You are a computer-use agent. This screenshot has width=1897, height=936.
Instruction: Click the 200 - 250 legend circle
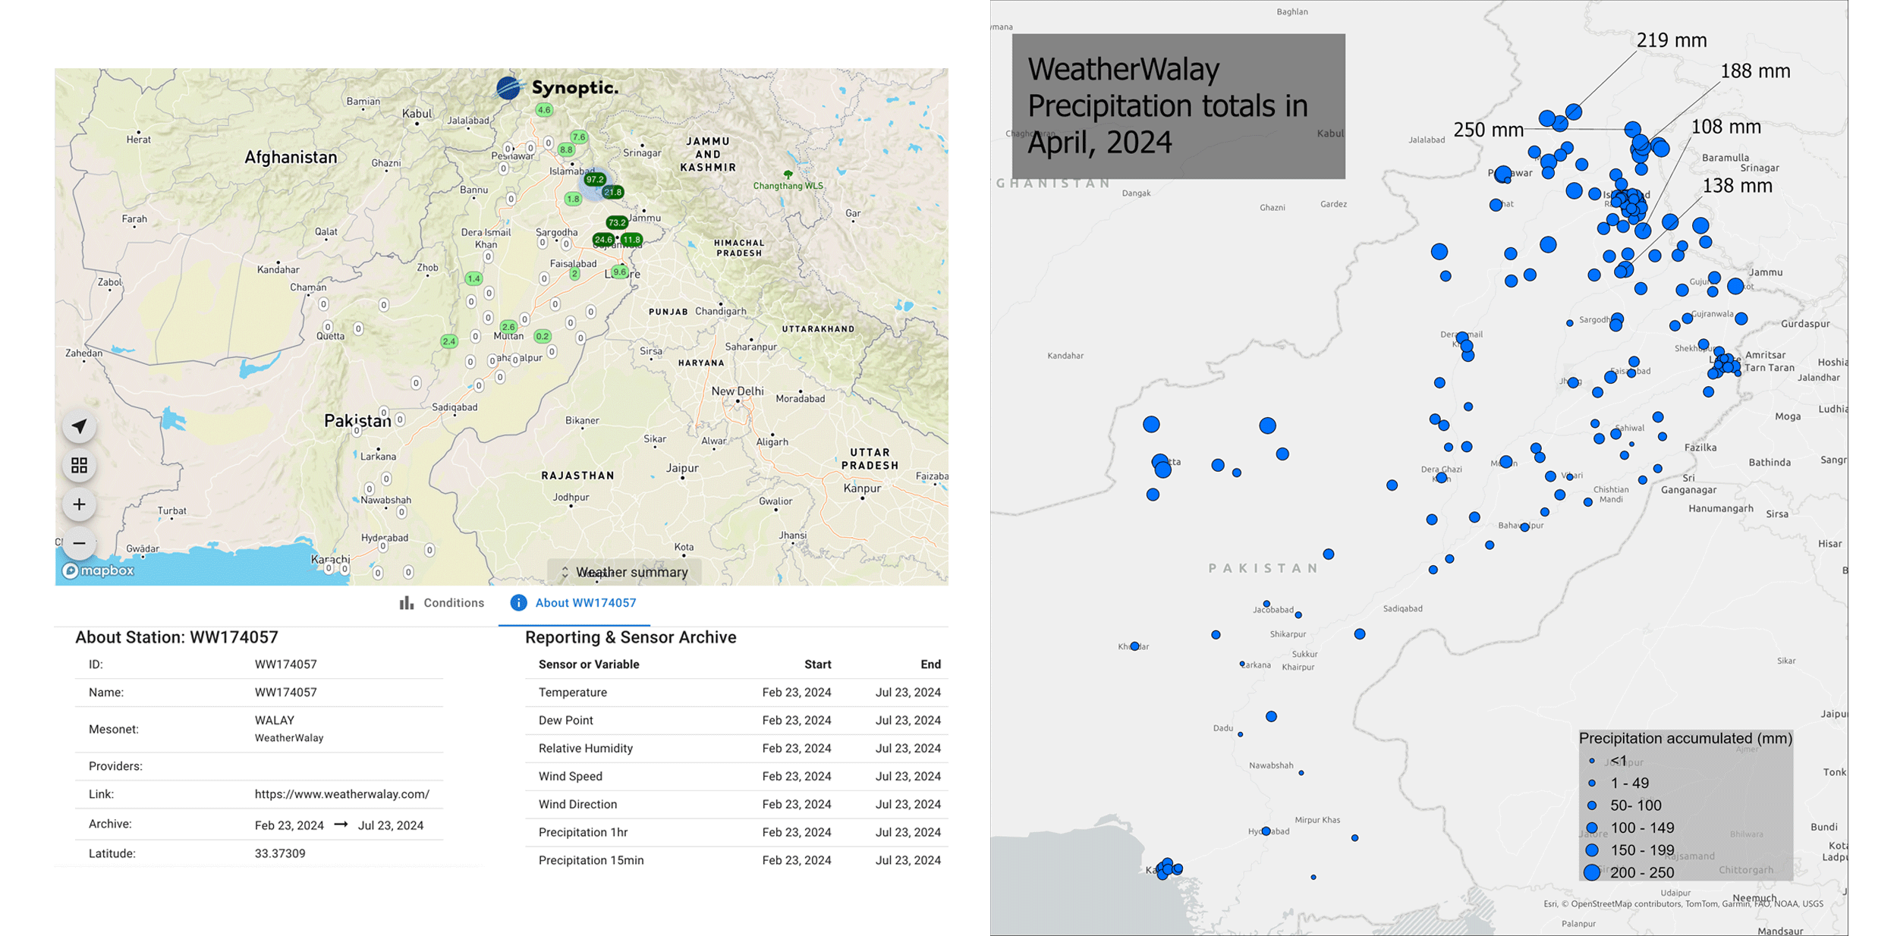click(1592, 872)
